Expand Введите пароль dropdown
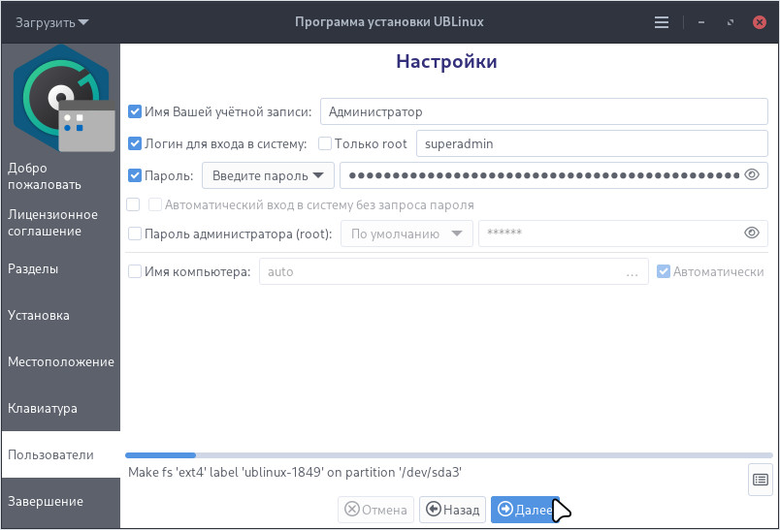The image size is (780, 530). coord(268,175)
